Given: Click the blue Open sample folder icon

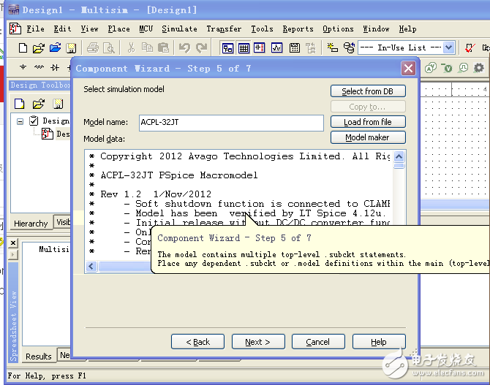Looking at the screenshot, I should (x=56, y=47).
